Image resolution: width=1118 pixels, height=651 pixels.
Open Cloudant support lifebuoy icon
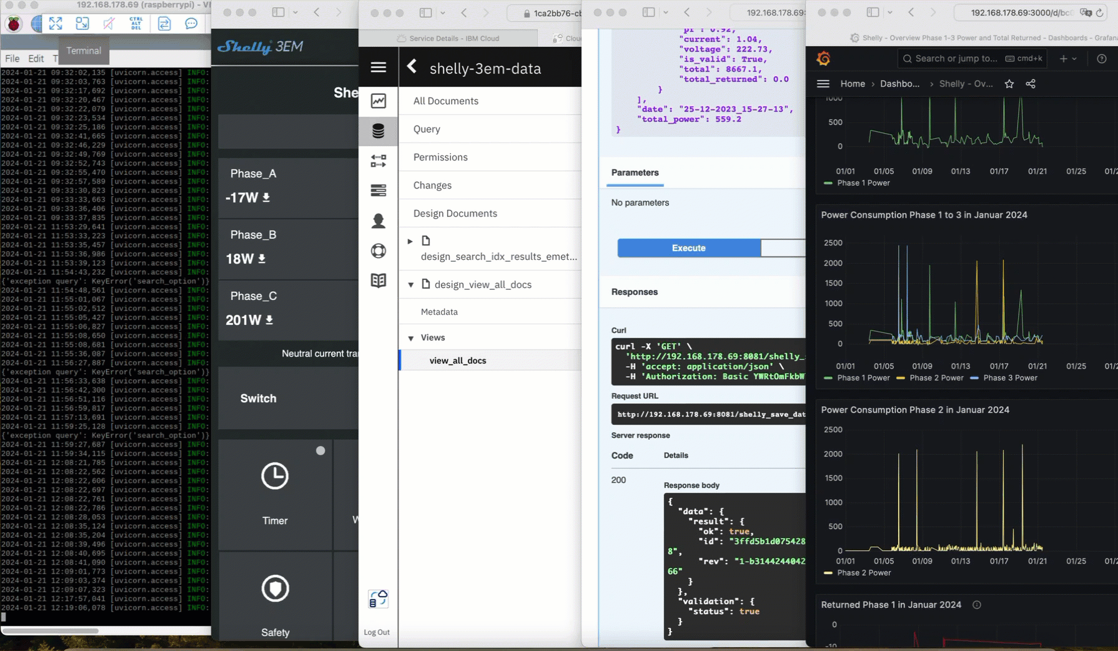click(x=378, y=251)
